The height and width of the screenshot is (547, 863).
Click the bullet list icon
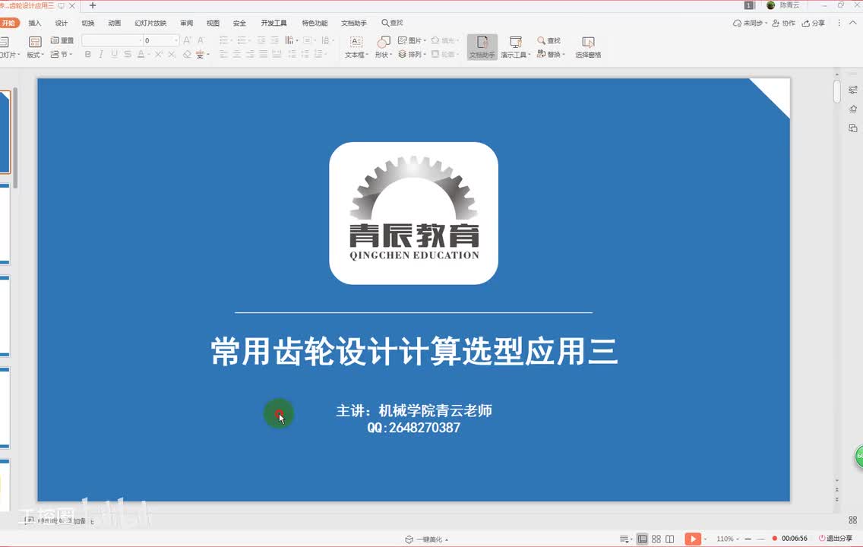[x=224, y=40]
